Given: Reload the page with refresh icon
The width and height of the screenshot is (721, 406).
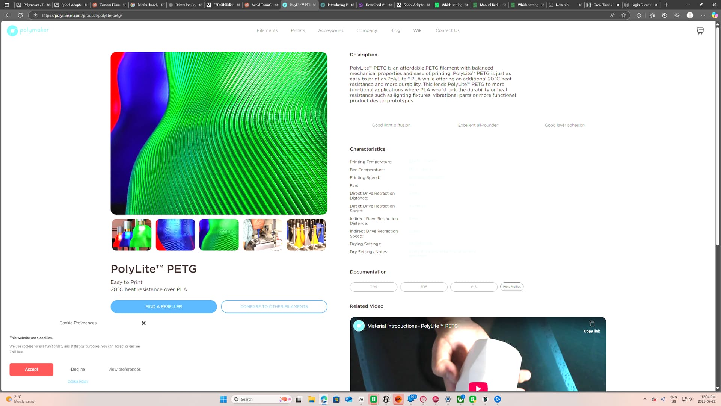Looking at the screenshot, I should click(20, 15).
